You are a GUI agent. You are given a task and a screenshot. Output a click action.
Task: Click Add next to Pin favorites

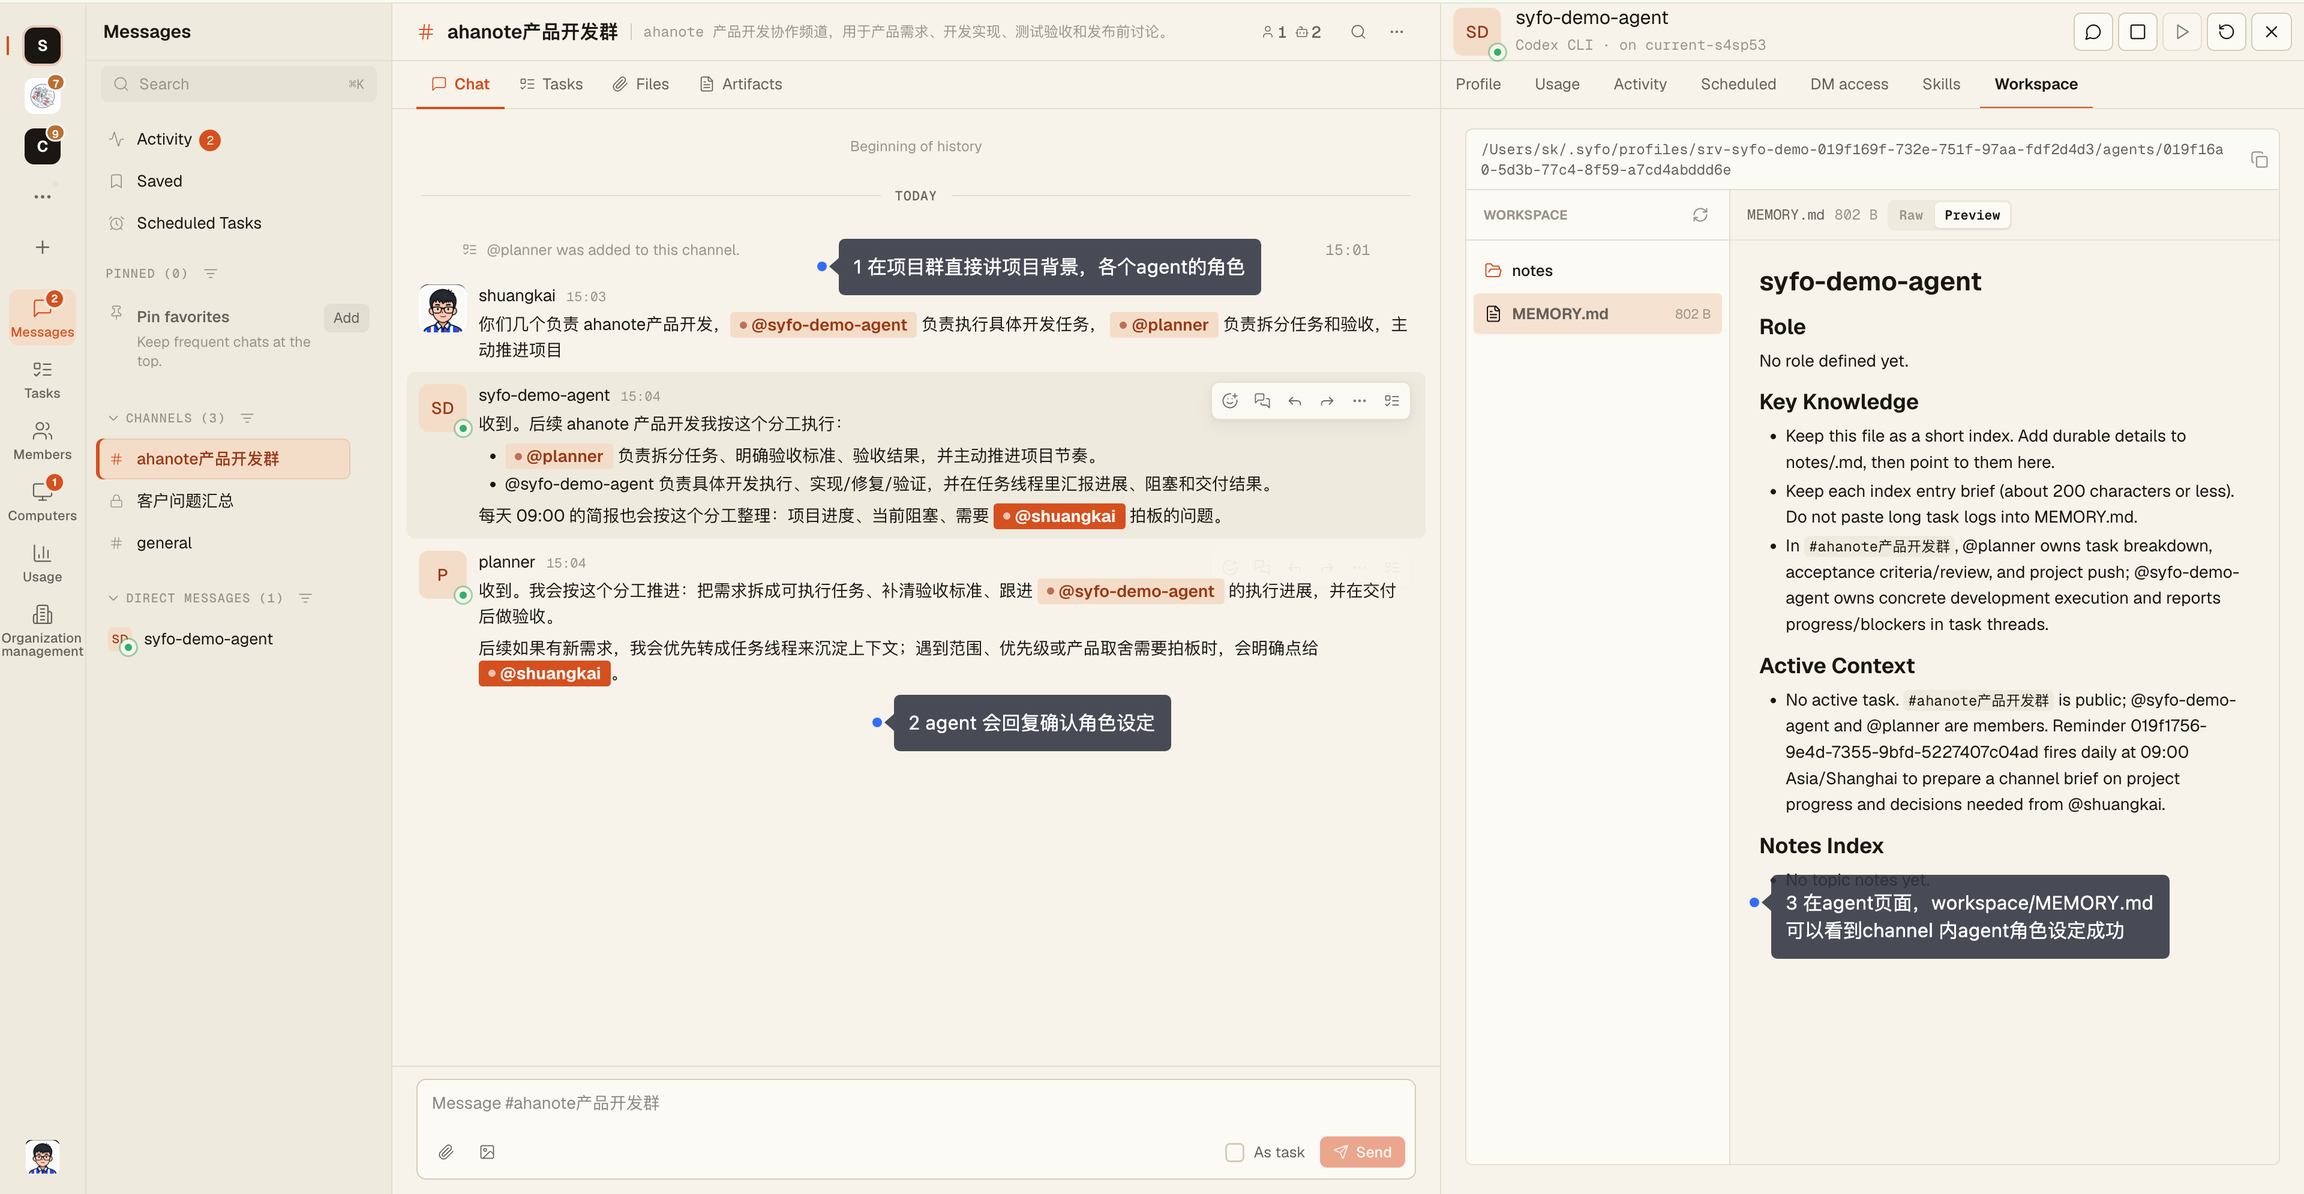tap(346, 317)
